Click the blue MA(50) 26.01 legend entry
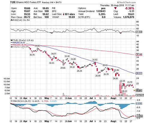 point(18,43)
